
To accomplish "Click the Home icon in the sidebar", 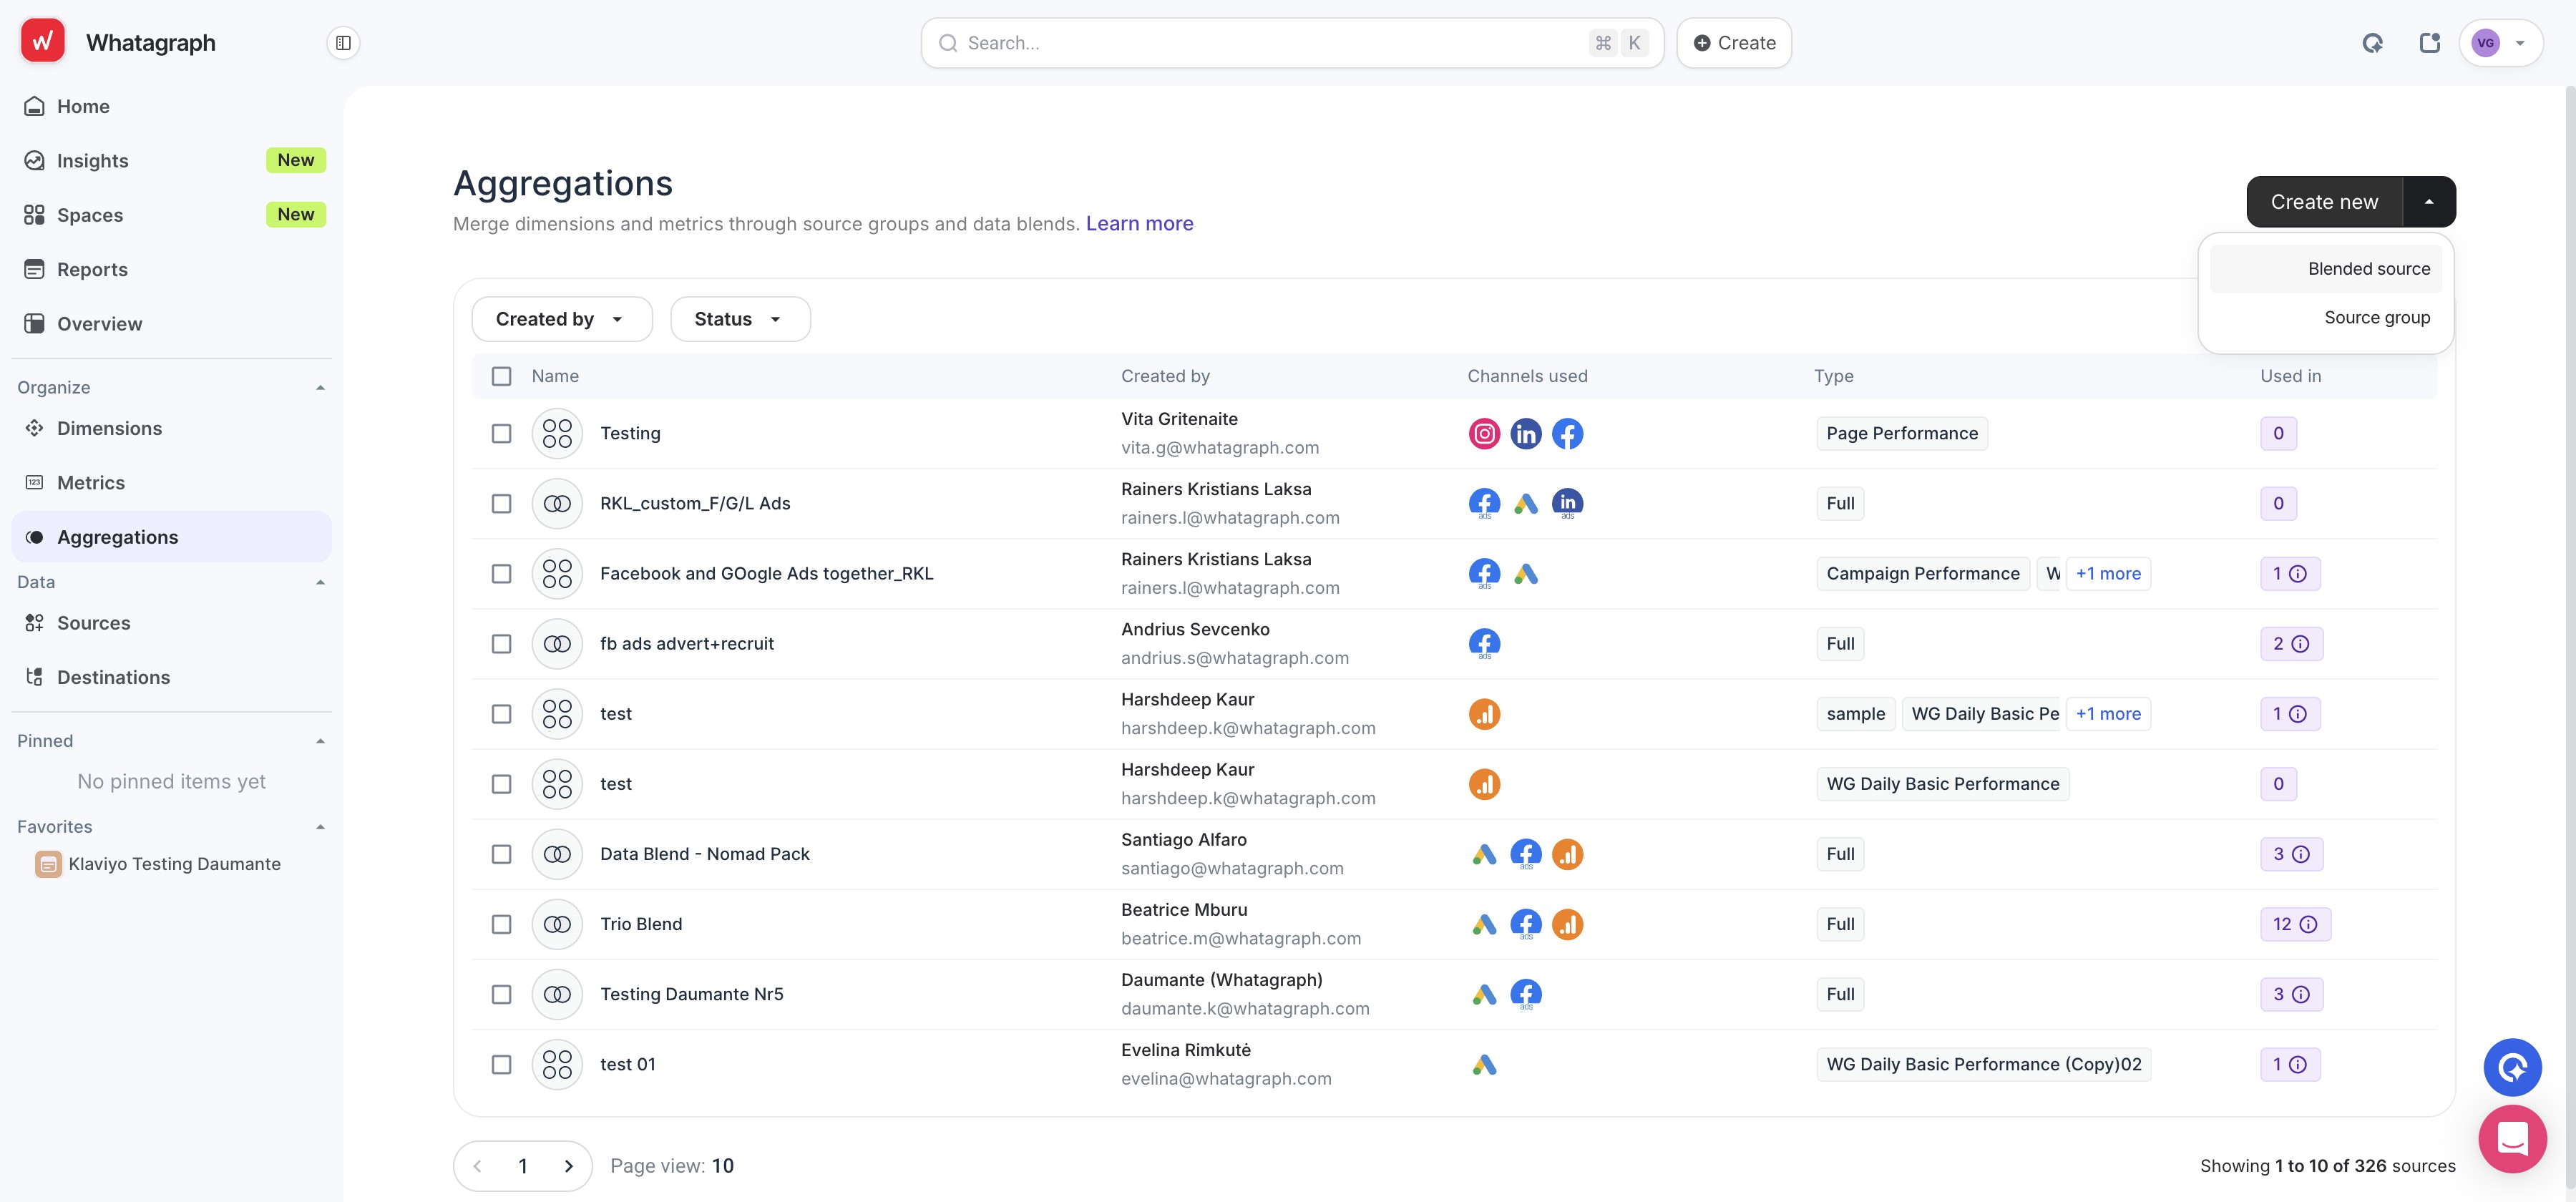I will pyautogui.click(x=34, y=106).
